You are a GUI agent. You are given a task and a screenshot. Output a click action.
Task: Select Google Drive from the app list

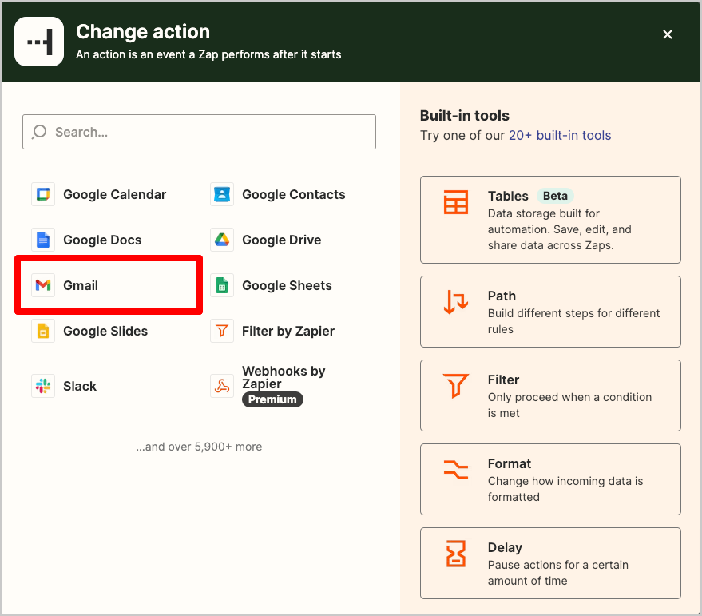(282, 240)
